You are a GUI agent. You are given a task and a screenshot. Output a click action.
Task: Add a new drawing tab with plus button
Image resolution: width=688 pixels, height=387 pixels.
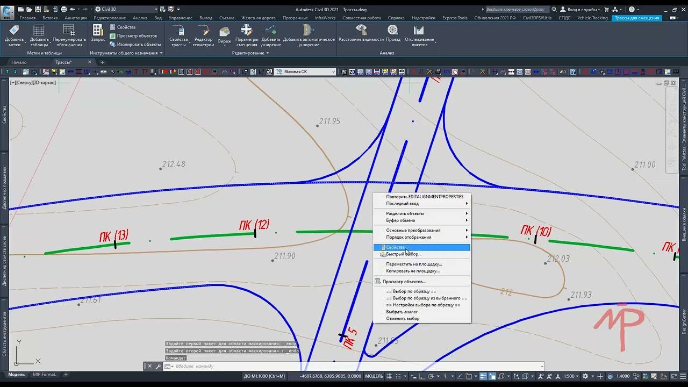point(102,62)
